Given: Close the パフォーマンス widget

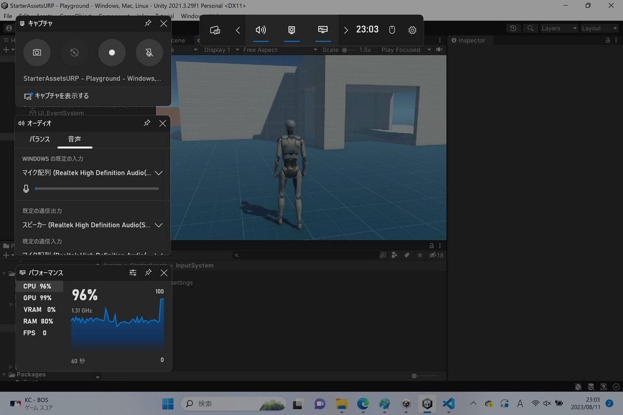Looking at the screenshot, I should point(164,272).
